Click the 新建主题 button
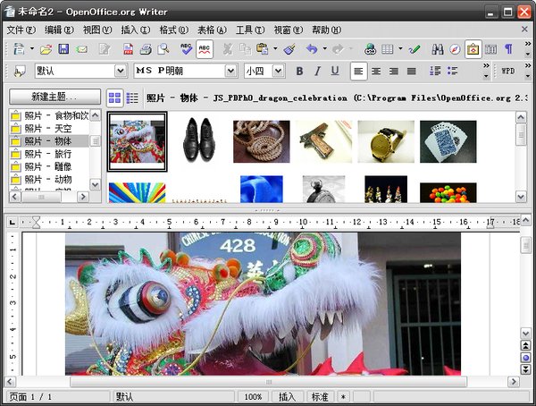The width and height of the screenshot is (536, 406). [x=54, y=97]
